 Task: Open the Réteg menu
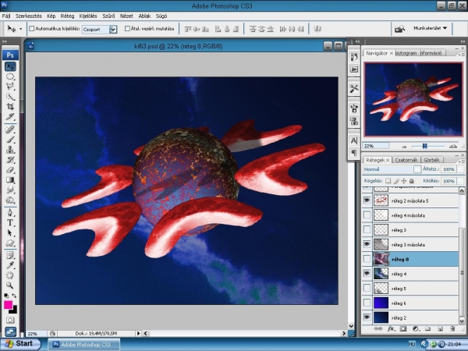(67, 16)
